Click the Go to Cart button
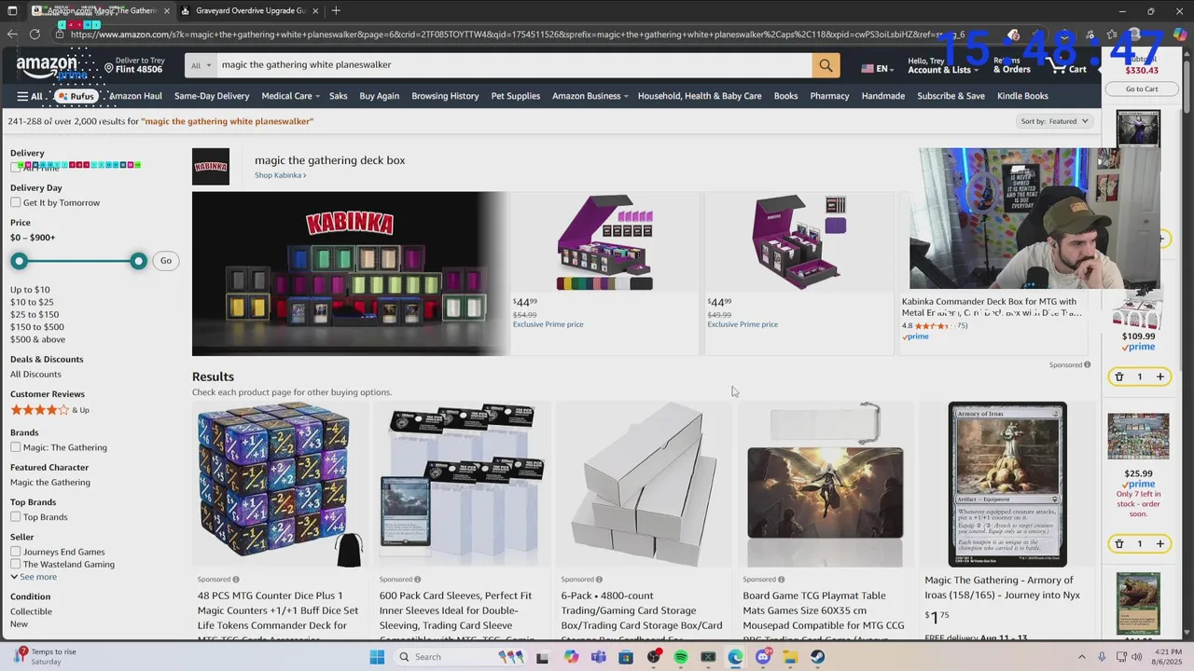 tap(1141, 89)
